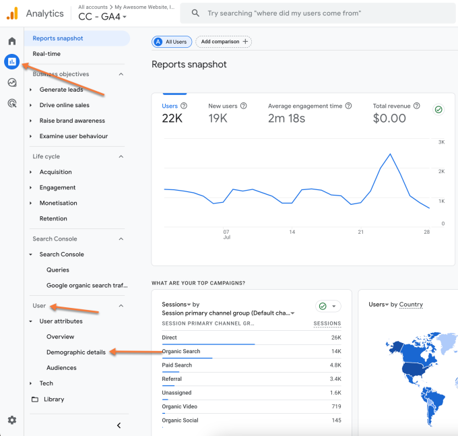Collapse the User attributes tree item
Screen dimensions: 458x436
coord(31,321)
